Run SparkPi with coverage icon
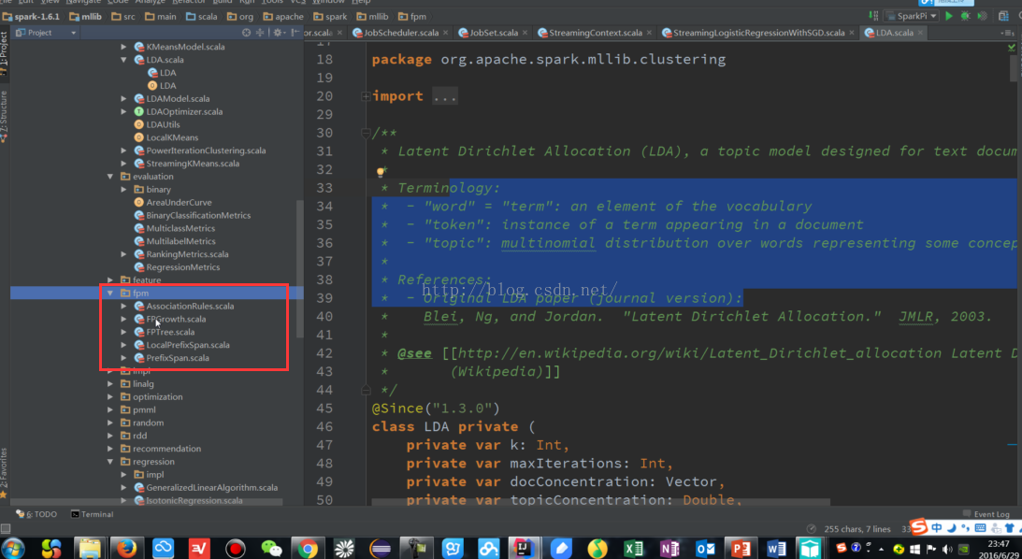The width and height of the screenshot is (1022, 559). click(x=982, y=16)
